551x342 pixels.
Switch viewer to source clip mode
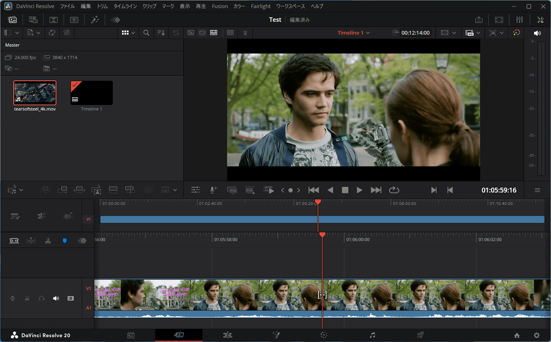(x=191, y=33)
